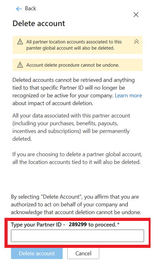Click warning triangle in partner location banner
The width and height of the screenshot is (156, 262).
point(20,41)
